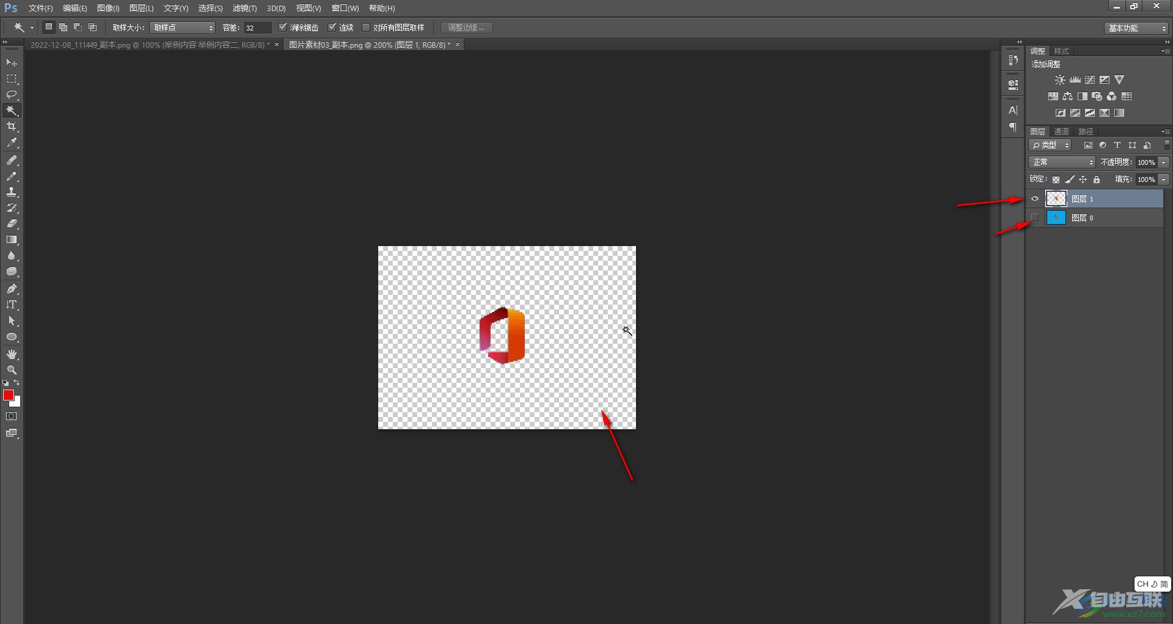Open the Paragraph panel icon
Image resolution: width=1173 pixels, height=624 pixels.
tap(1013, 127)
